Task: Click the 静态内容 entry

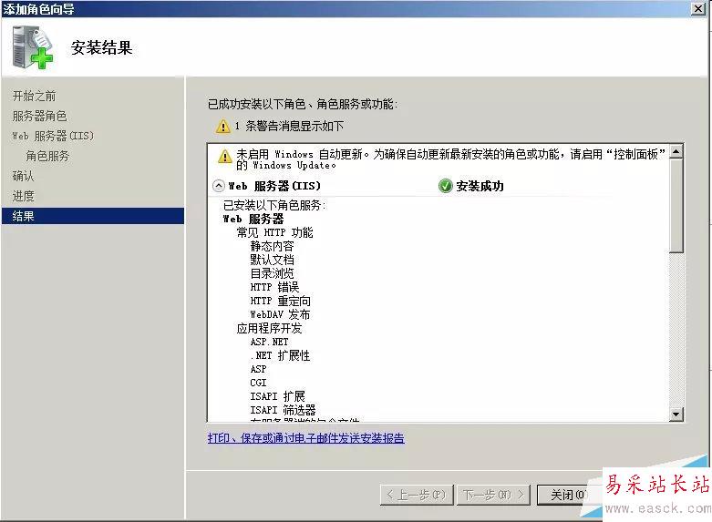Action: (x=272, y=247)
